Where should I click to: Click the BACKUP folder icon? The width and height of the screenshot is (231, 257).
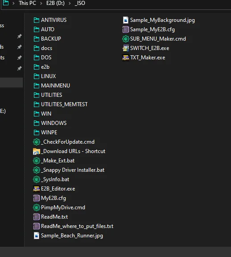[37, 39]
